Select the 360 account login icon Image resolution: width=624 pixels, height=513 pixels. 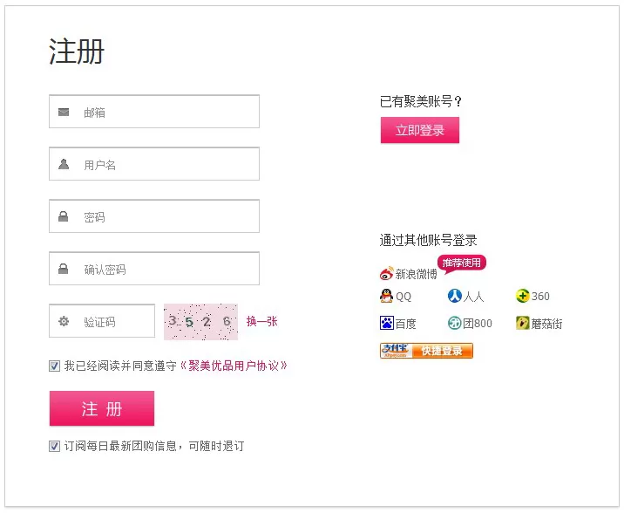[523, 296]
